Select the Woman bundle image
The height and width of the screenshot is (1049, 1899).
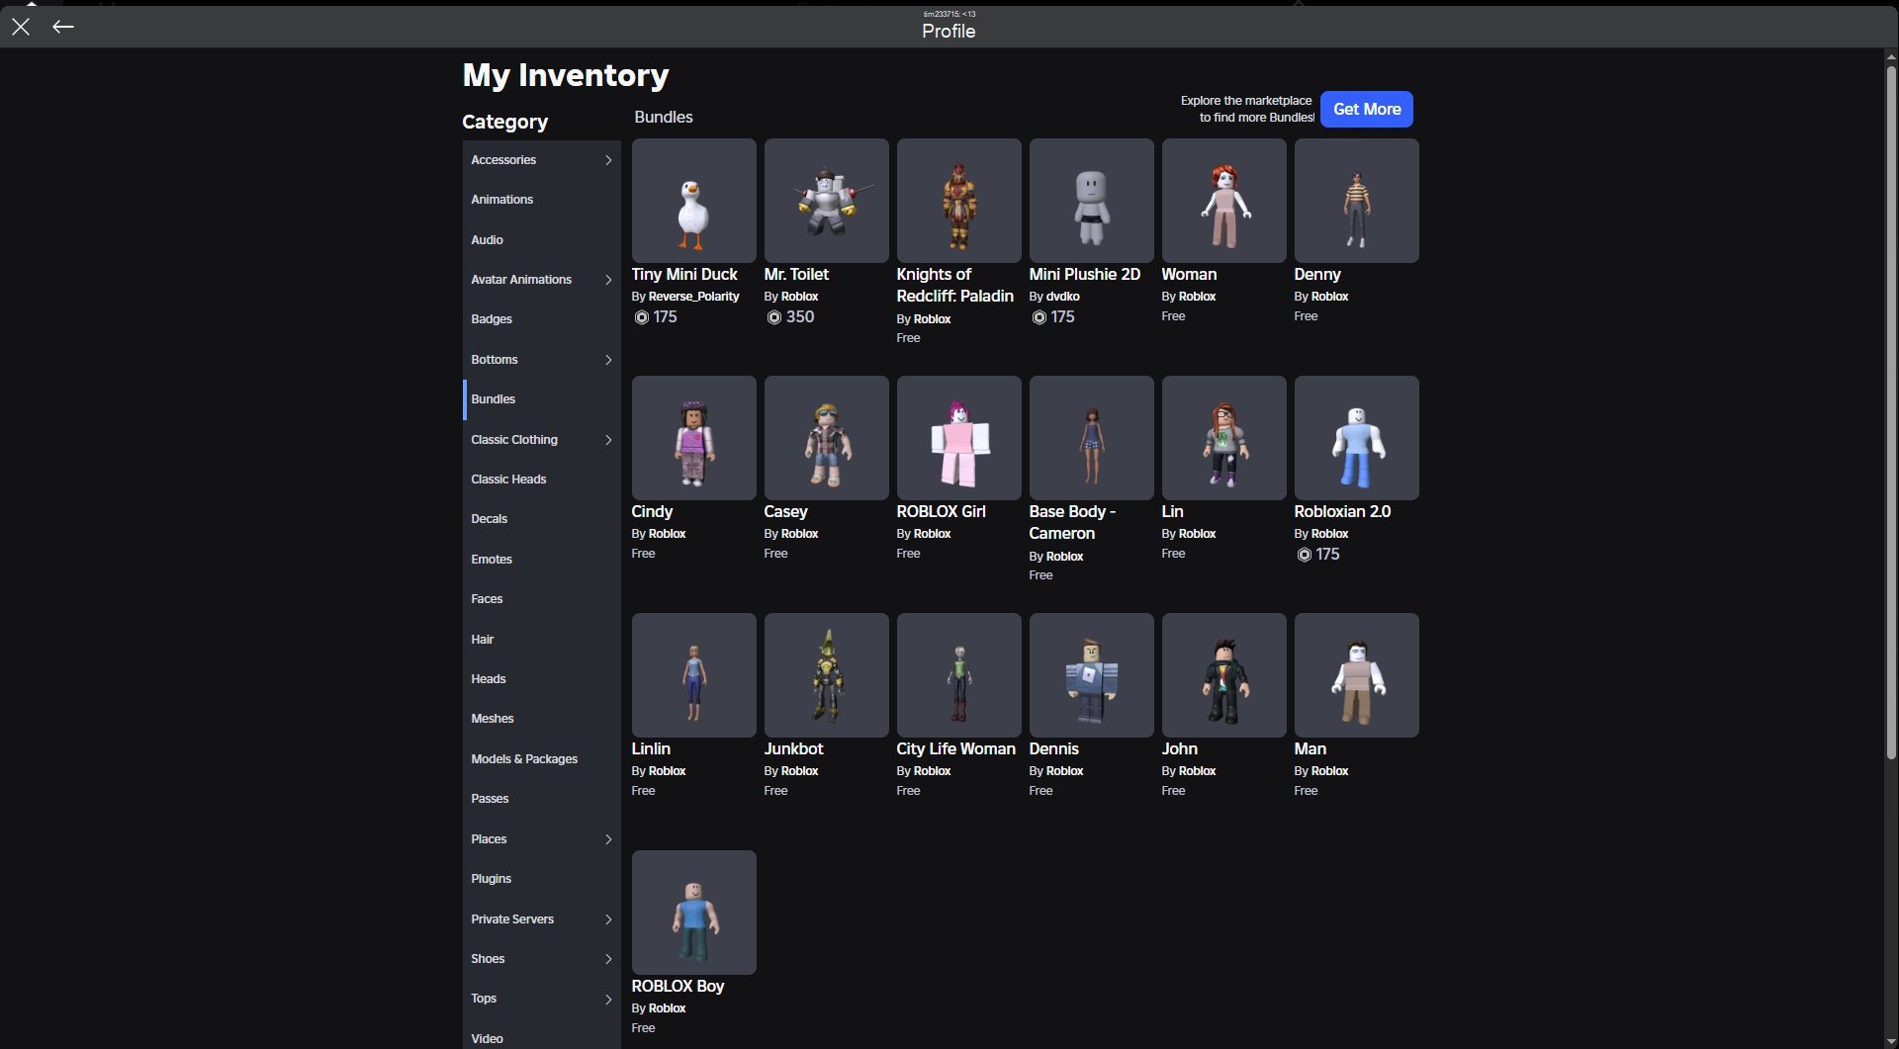point(1223,201)
